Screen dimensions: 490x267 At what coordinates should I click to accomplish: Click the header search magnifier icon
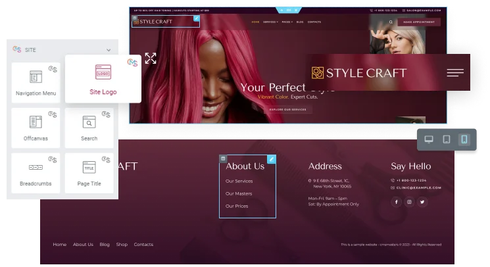[391, 22]
